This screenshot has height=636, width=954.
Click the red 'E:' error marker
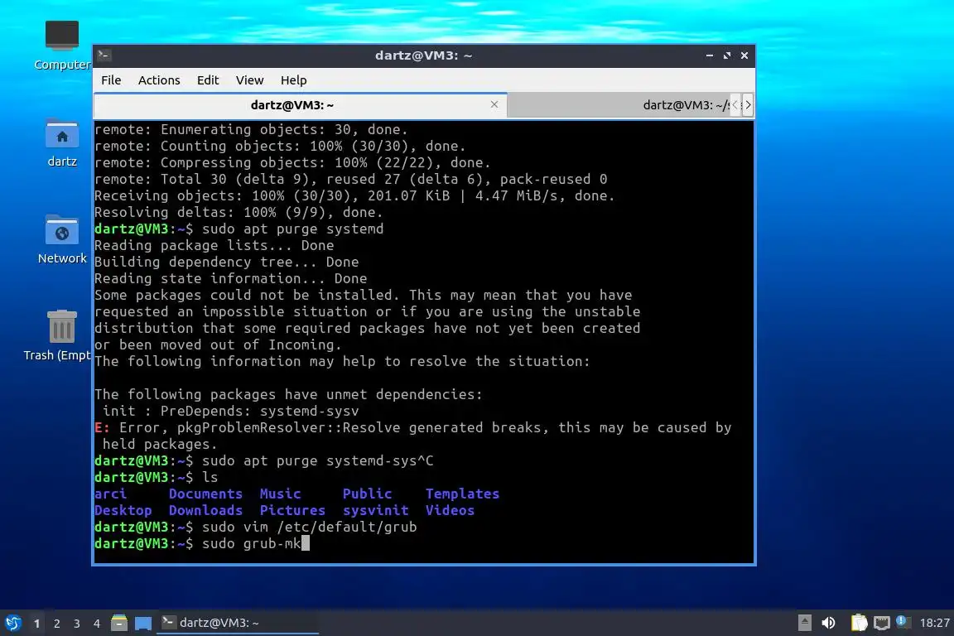(x=102, y=427)
